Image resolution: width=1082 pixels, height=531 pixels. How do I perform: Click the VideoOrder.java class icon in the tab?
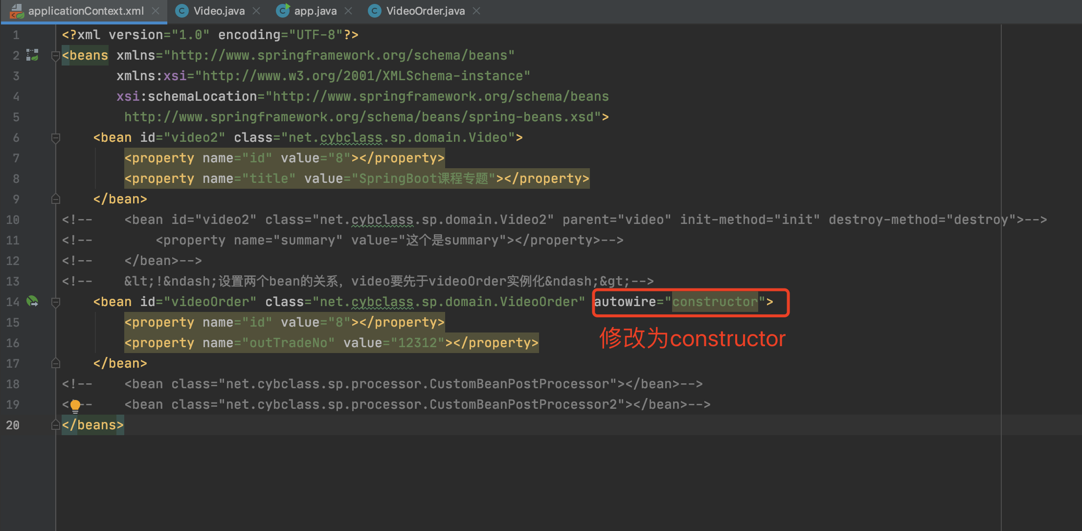375,11
